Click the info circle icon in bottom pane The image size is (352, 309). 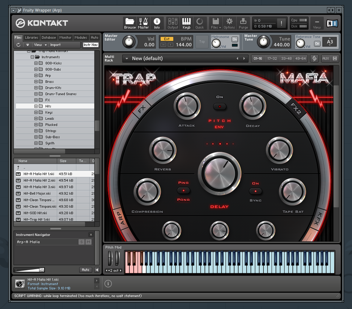click(x=108, y=284)
